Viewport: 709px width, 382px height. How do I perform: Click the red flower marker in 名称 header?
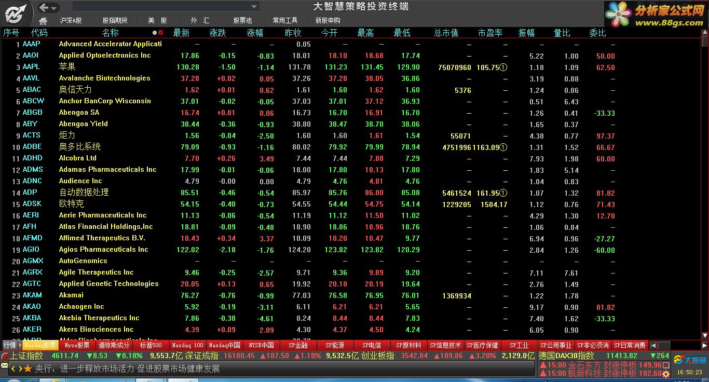(161, 33)
